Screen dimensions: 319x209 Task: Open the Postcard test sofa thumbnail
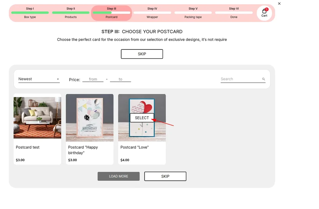(x=37, y=118)
